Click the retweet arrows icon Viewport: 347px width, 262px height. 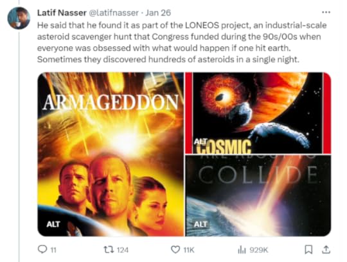(109, 250)
